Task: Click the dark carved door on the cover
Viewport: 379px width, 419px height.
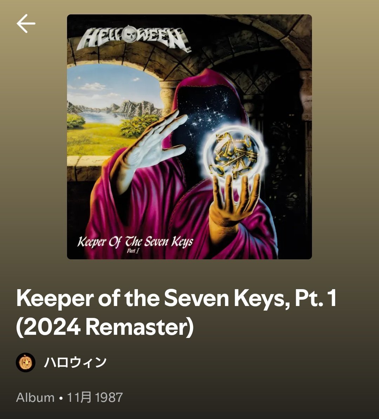Action: [x=283, y=166]
